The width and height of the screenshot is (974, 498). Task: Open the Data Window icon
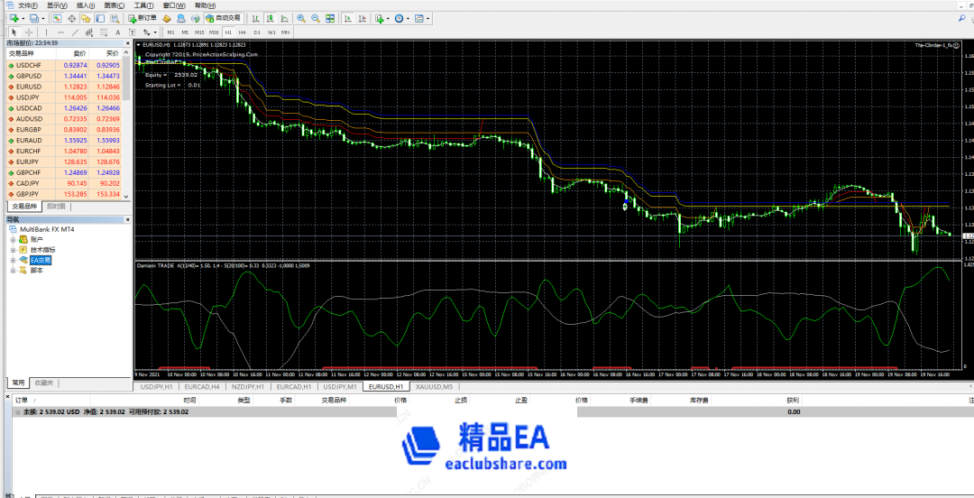coord(72,19)
